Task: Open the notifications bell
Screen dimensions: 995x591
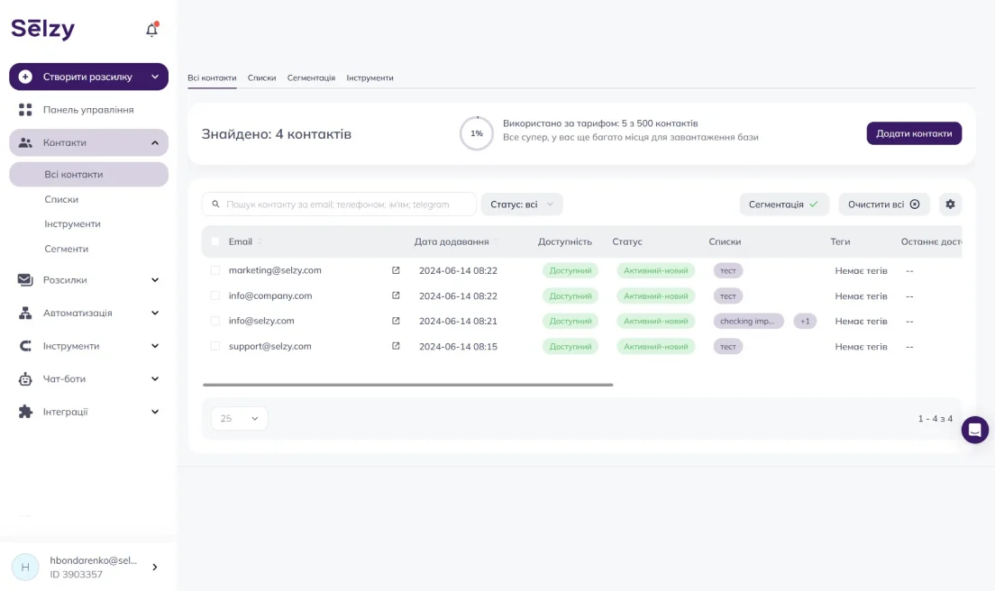Action: pos(151,30)
